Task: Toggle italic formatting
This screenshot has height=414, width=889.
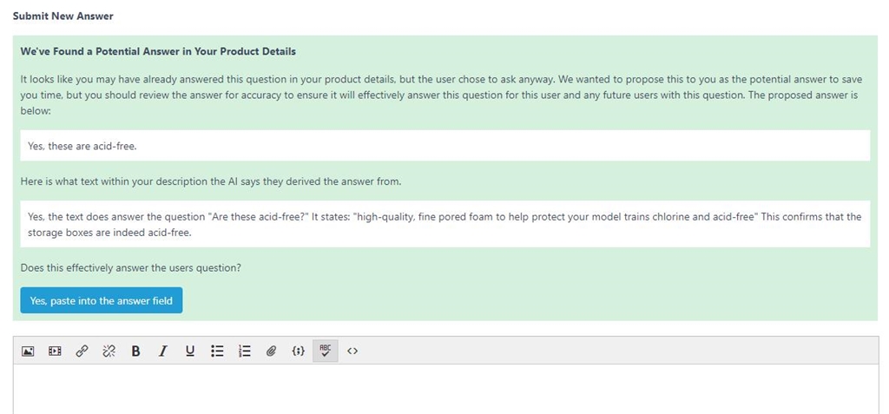Action: coord(162,351)
